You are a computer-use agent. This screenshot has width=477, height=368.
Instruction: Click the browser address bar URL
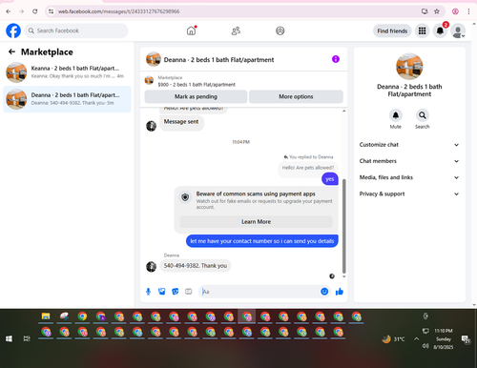pyautogui.click(x=118, y=11)
